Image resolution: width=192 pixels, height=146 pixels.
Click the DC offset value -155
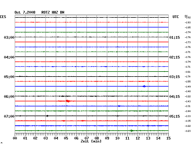tap(188, 82)
